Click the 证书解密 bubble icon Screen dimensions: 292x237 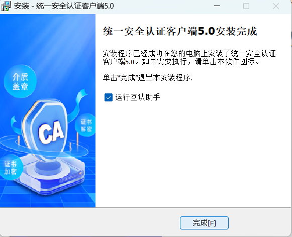coord(85,126)
